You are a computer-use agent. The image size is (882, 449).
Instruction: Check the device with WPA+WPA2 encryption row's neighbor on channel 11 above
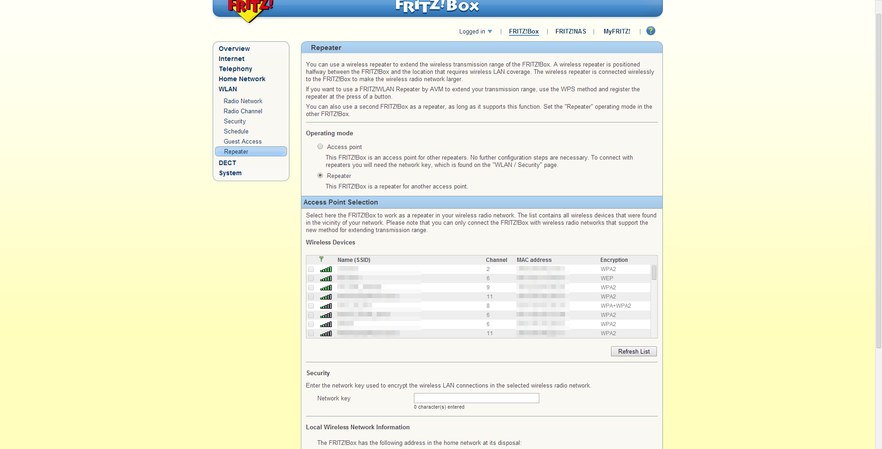(311, 297)
